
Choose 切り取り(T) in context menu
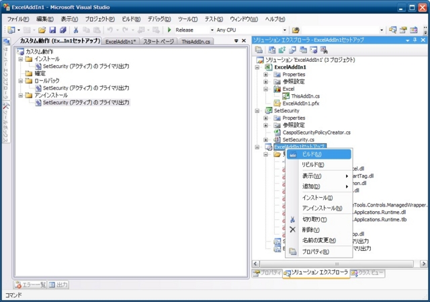click(x=319, y=219)
